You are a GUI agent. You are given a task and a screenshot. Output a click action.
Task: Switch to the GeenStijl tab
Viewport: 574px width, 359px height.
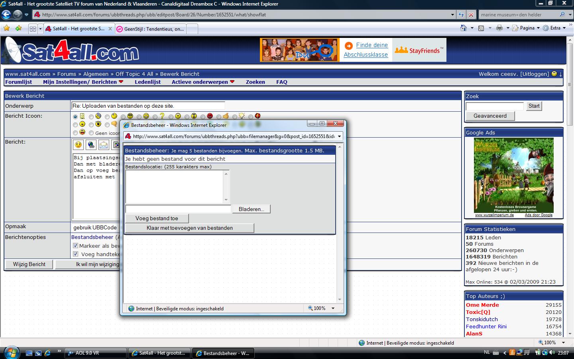[x=151, y=29]
